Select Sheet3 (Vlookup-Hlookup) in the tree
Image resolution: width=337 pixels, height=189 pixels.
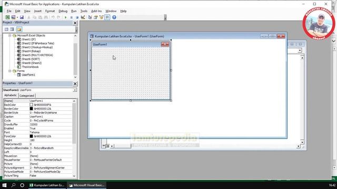point(37,47)
